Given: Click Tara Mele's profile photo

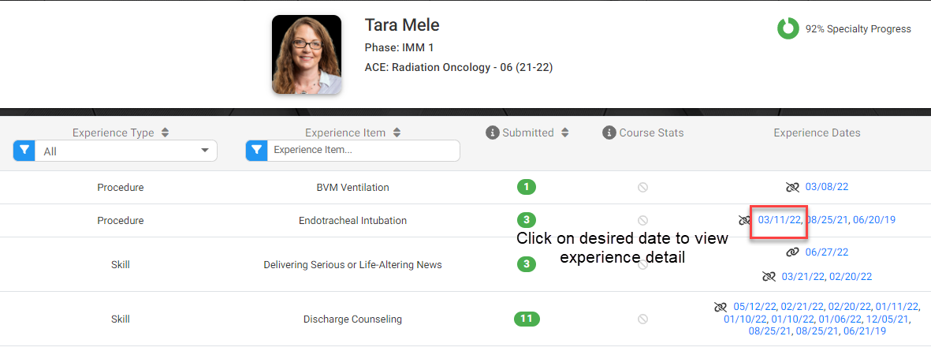Looking at the screenshot, I should tap(307, 54).
